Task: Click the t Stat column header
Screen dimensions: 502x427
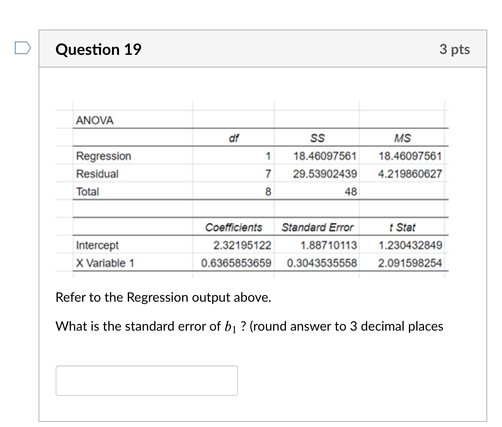Action: [402, 227]
